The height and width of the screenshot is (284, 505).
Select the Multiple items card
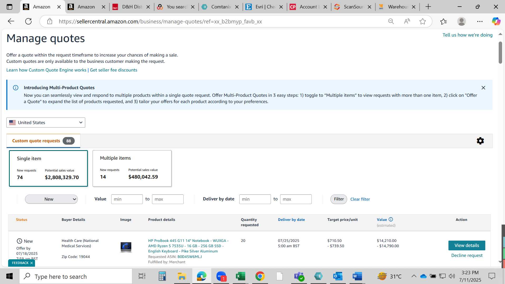[132, 168]
